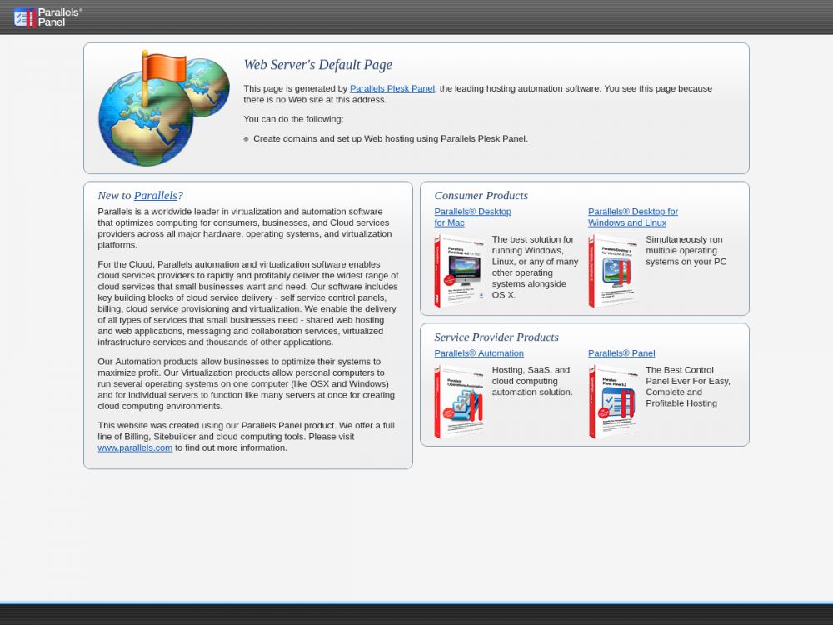Click the orange flag on the globe
Image resolution: width=833 pixels, height=625 pixels.
tap(162, 68)
